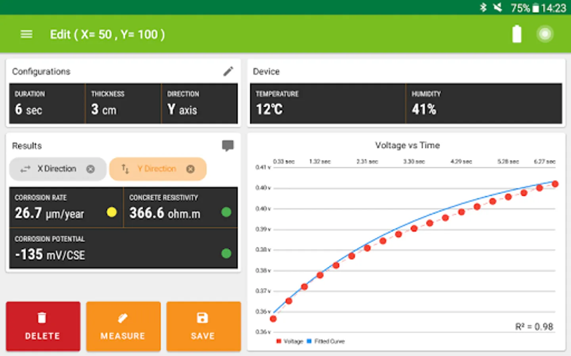571x356 pixels.
Task: Tap the device battery icon in header
Action: coord(517,34)
